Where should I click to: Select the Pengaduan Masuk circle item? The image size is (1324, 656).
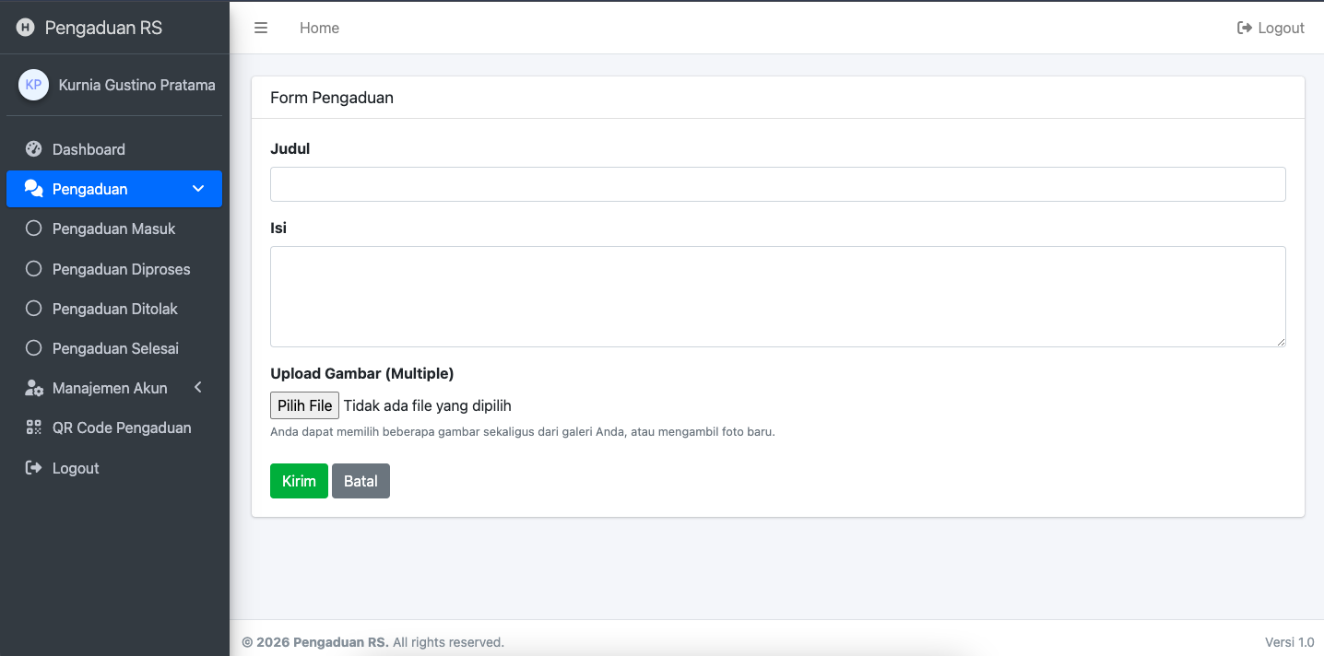34,228
